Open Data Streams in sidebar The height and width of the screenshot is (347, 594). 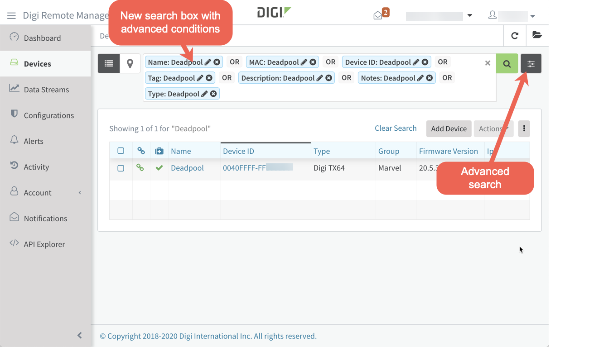pyautogui.click(x=45, y=89)
